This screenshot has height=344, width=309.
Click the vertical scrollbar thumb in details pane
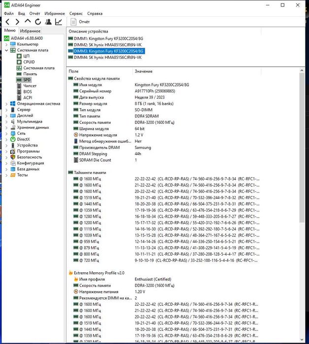coord(302,147)
